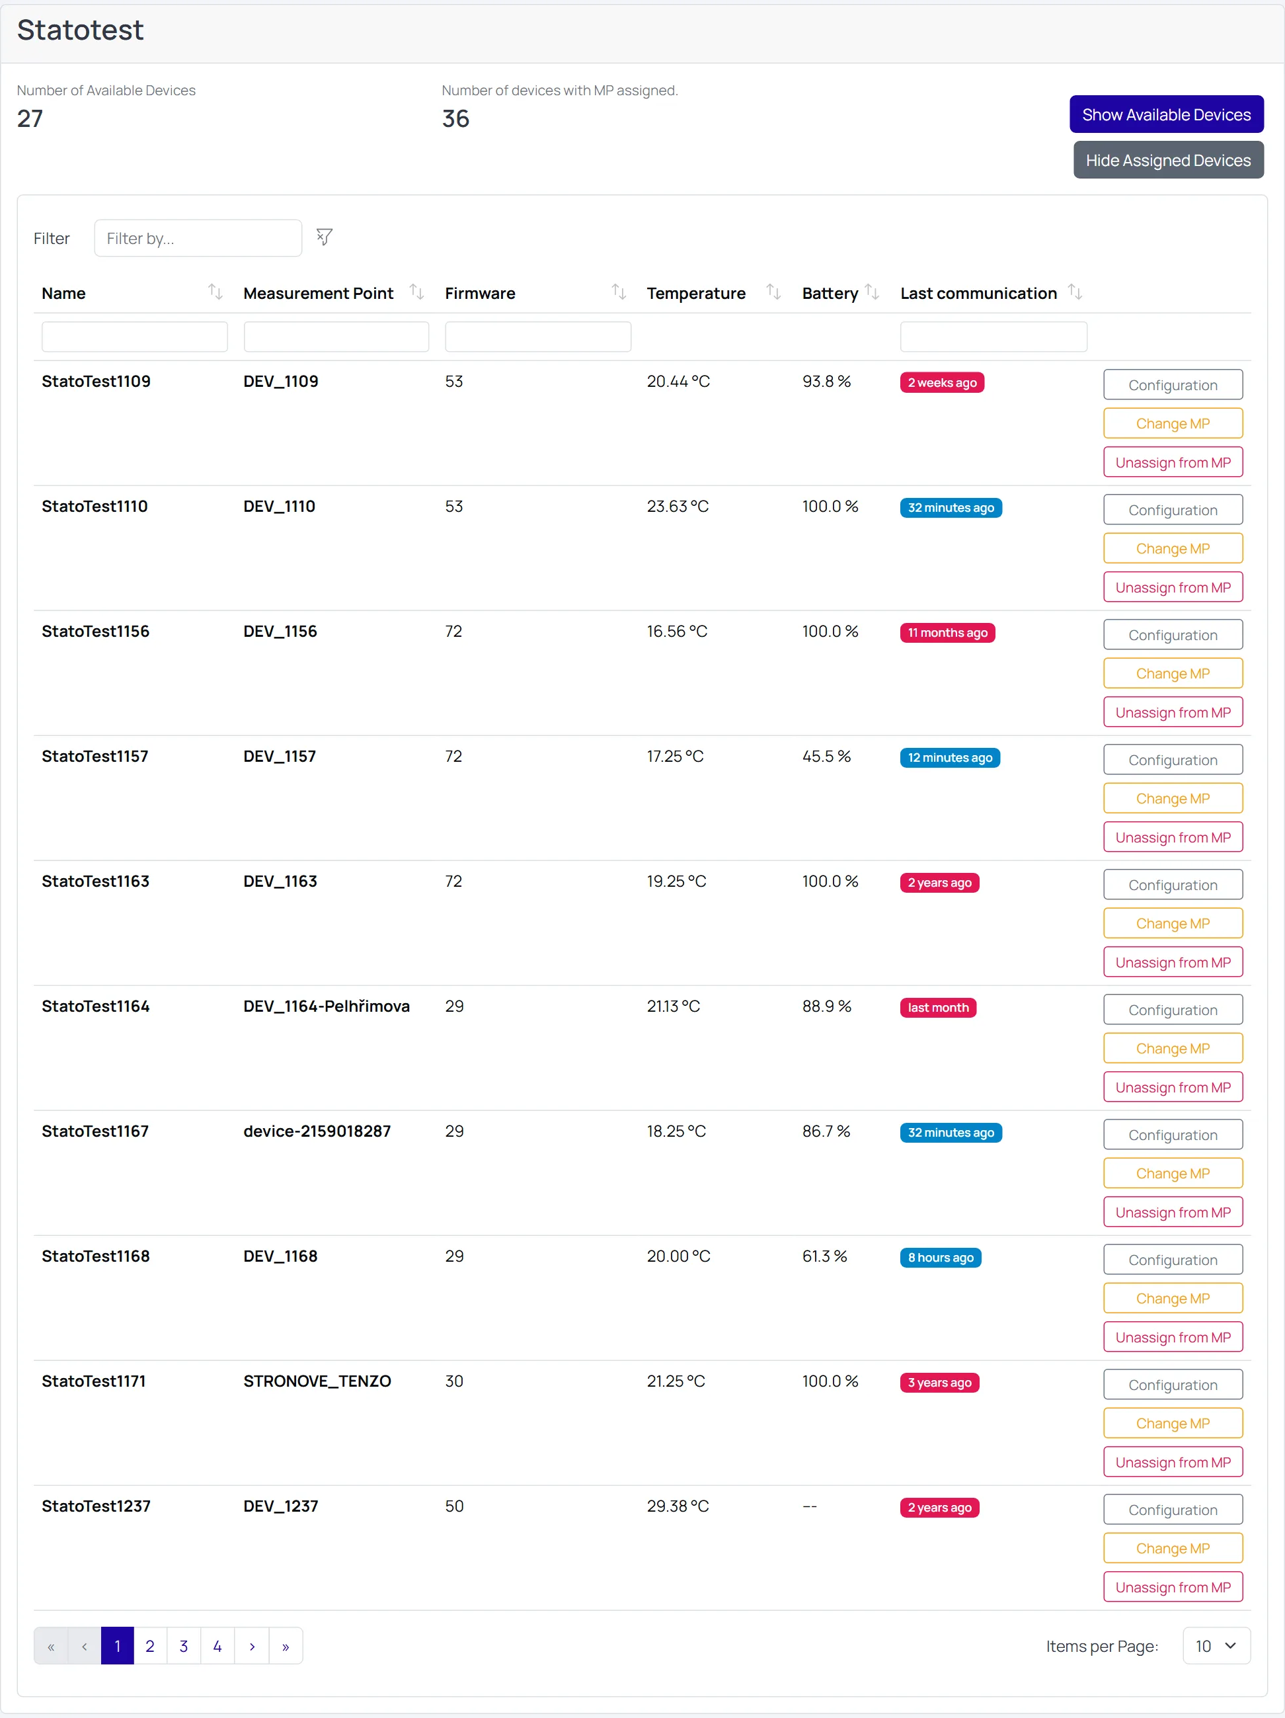The height and width of the screenshot is (1718, 1285).
Task: Sort by Last communication arrows icon
Action: tap(1075, 292)
